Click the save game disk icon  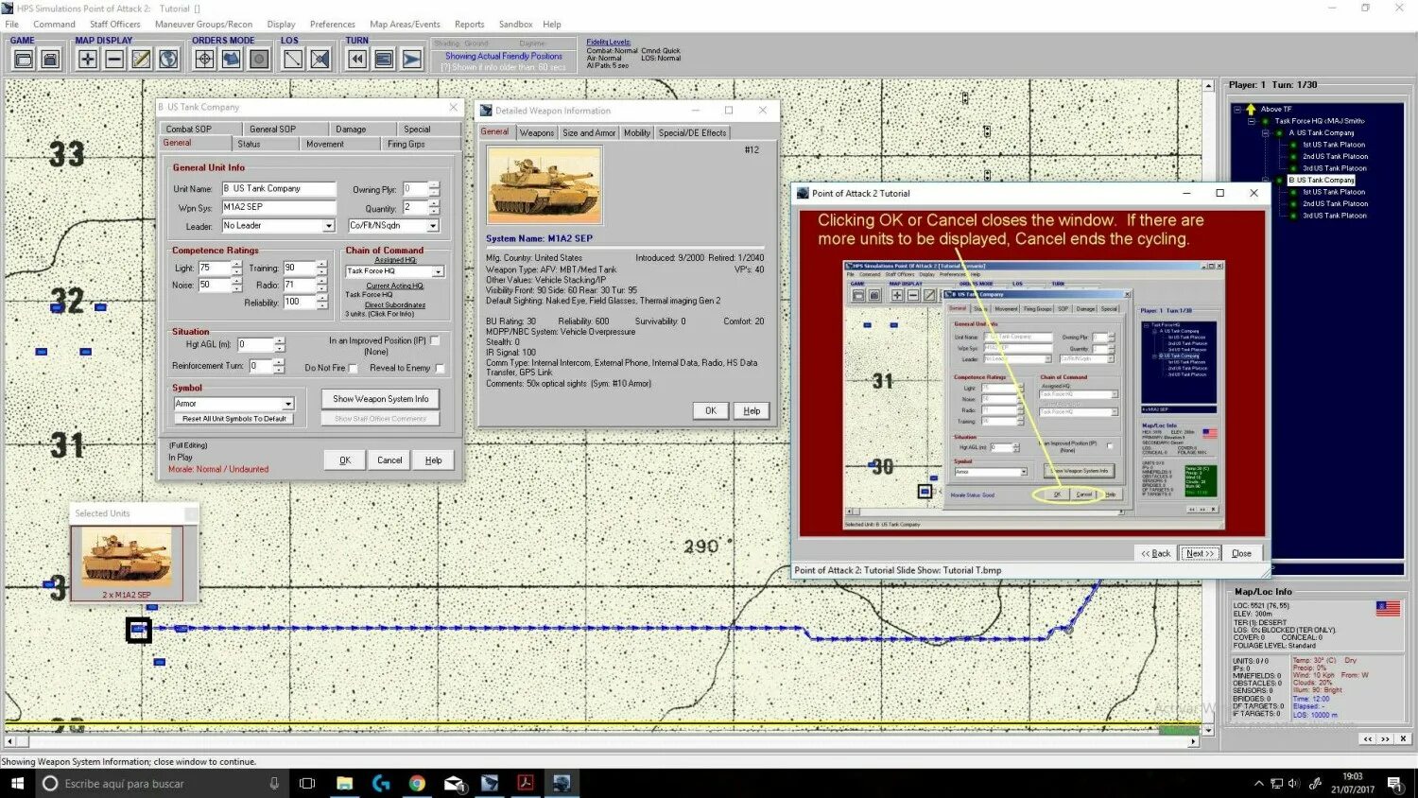coord(51,60)
